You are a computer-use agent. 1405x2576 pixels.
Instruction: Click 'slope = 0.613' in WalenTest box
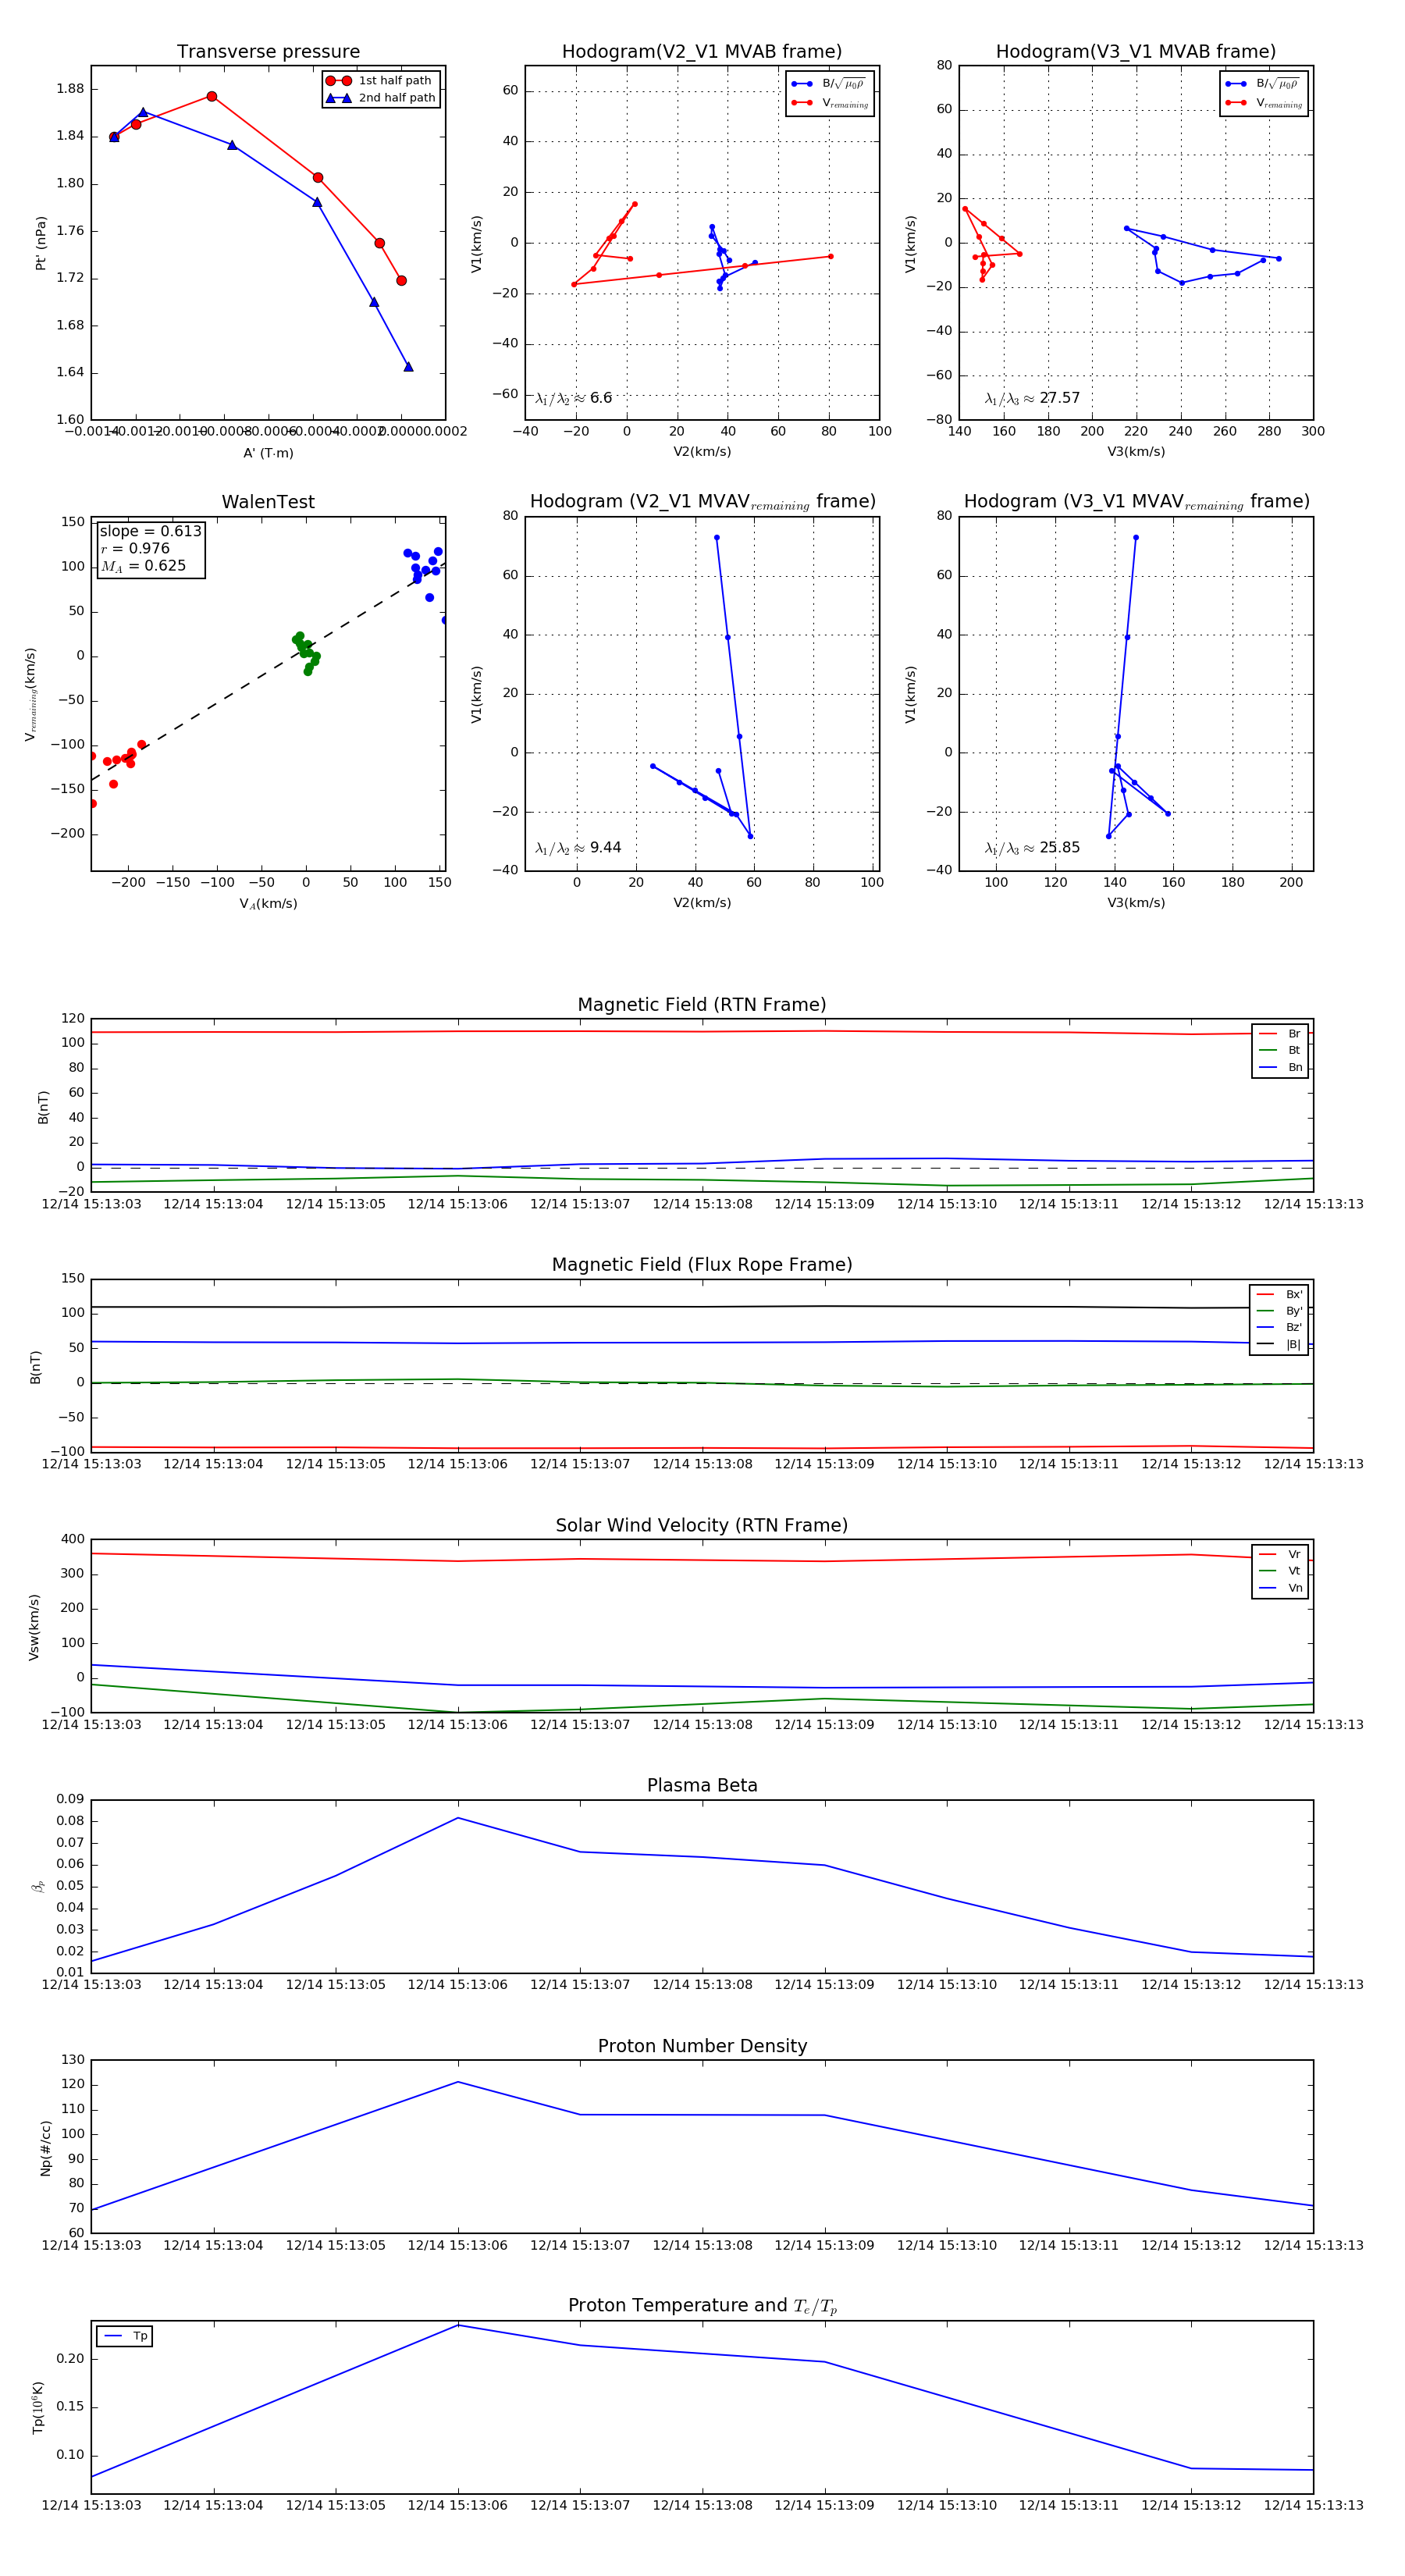[150, 531]
